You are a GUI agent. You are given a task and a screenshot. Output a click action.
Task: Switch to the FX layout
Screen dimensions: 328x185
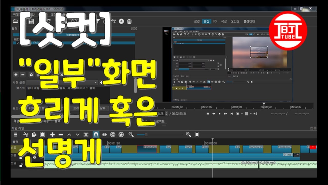click(x=215, y=21)
